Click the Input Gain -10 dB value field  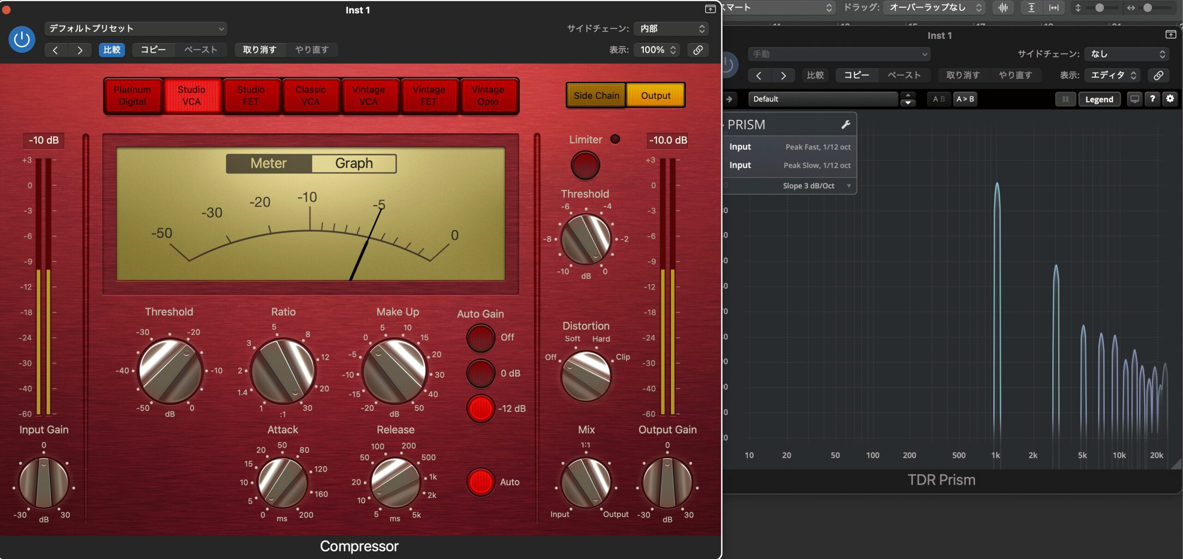(43, 140)
